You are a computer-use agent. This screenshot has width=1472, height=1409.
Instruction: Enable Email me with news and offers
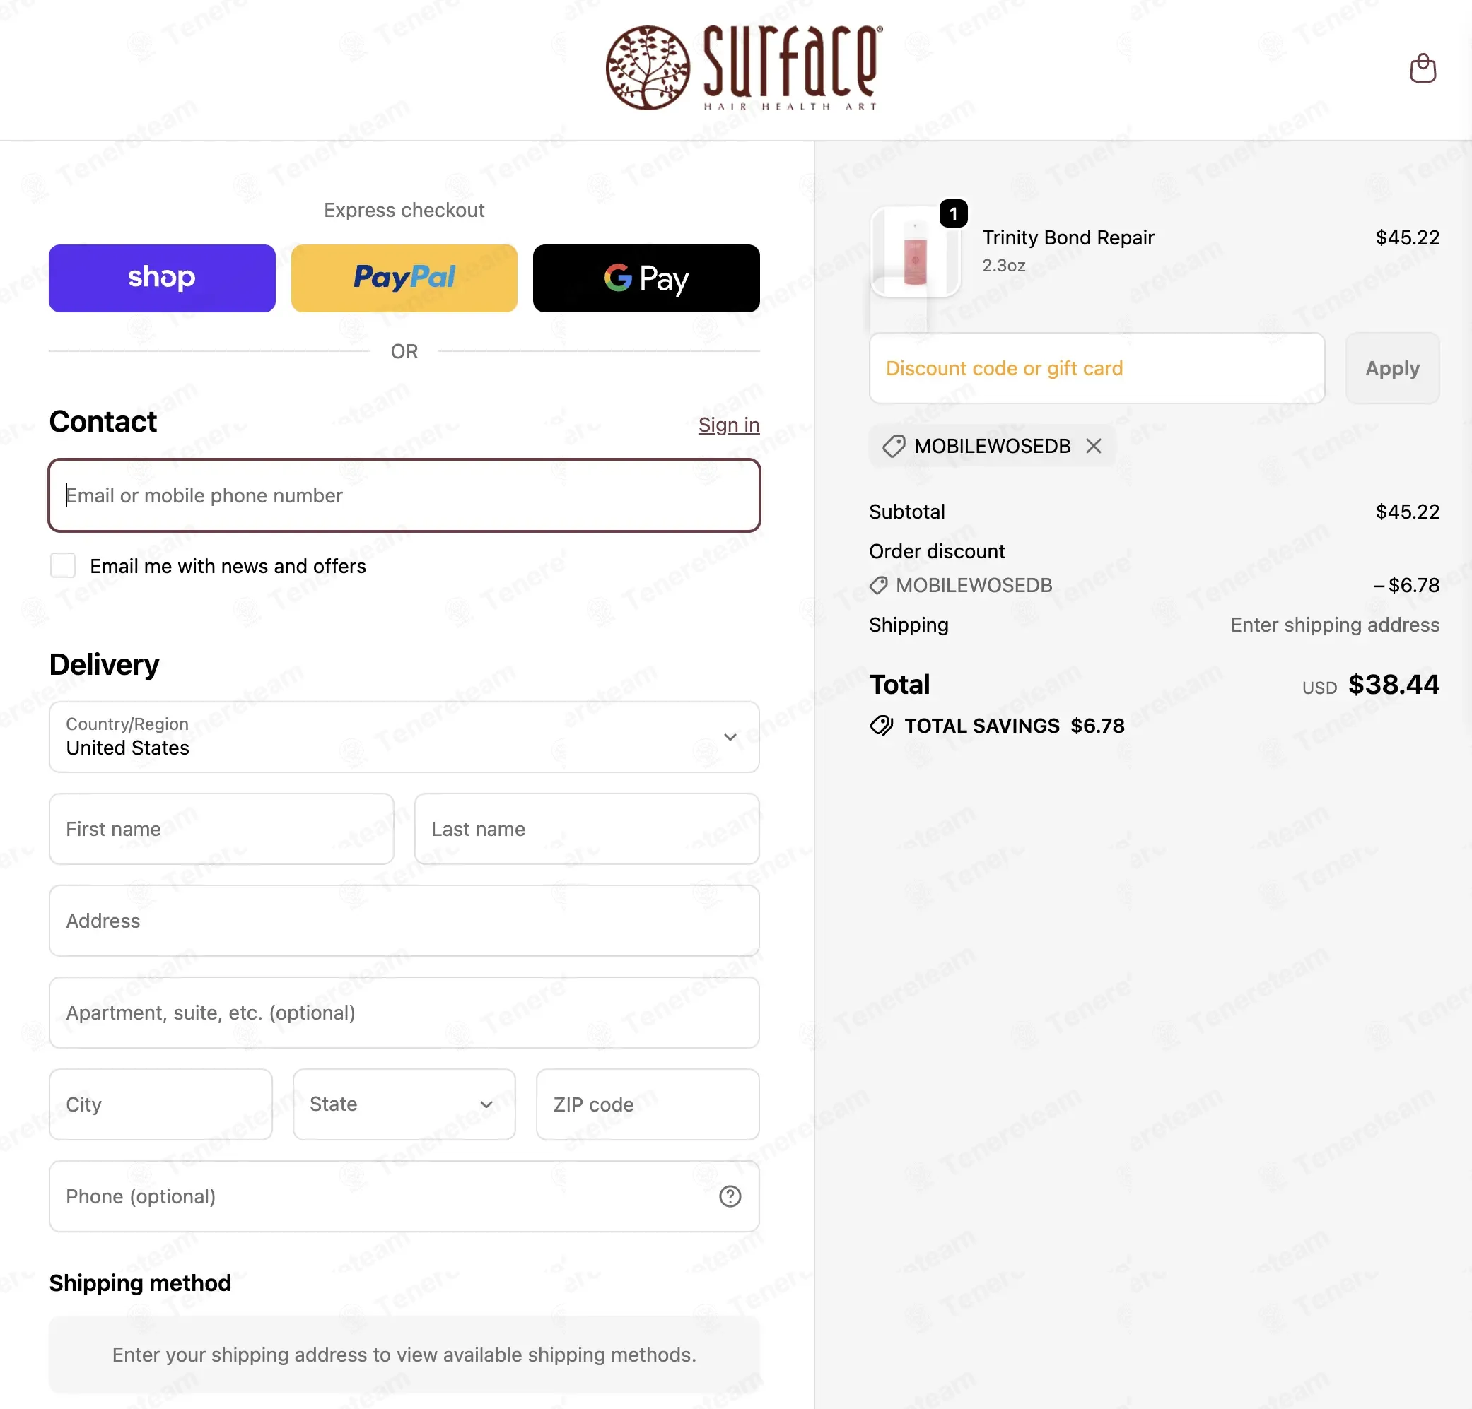(63, 565)
